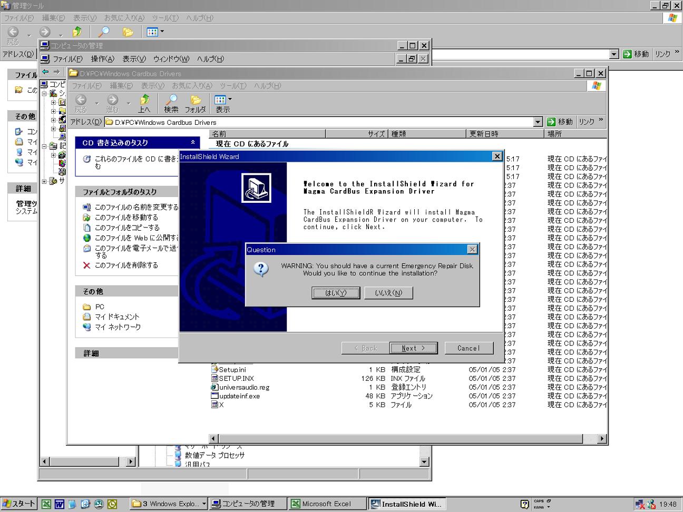The height and width of the screenshot is (512, 683).
Task: Open 操作(A) menu in コンピュータの管理
Action: click(x=102, y=59)
